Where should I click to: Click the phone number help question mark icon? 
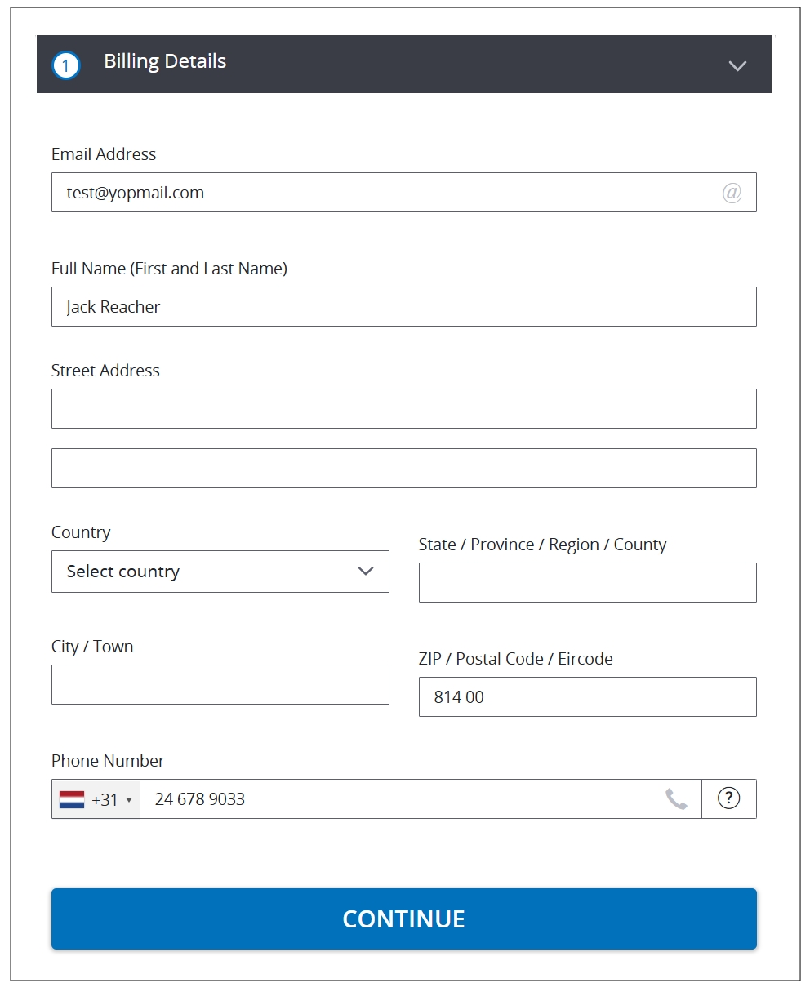(x=728, y=798)
